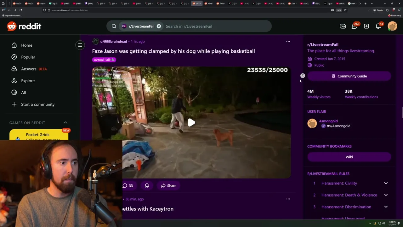403x227 pixels.
Task: Focus the 'Search in r/LivestreamFail' field
Action: coord(217,26)
